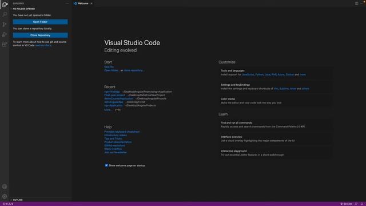The height and width of the screenshot is (206, 366).
Task: Install Vim keybindings link
Action: 276,89
